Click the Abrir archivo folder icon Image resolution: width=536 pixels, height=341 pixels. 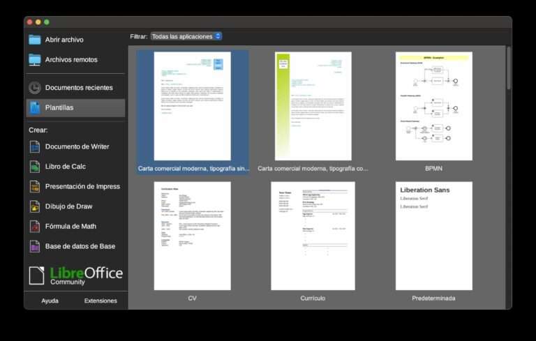coord(35,40)
